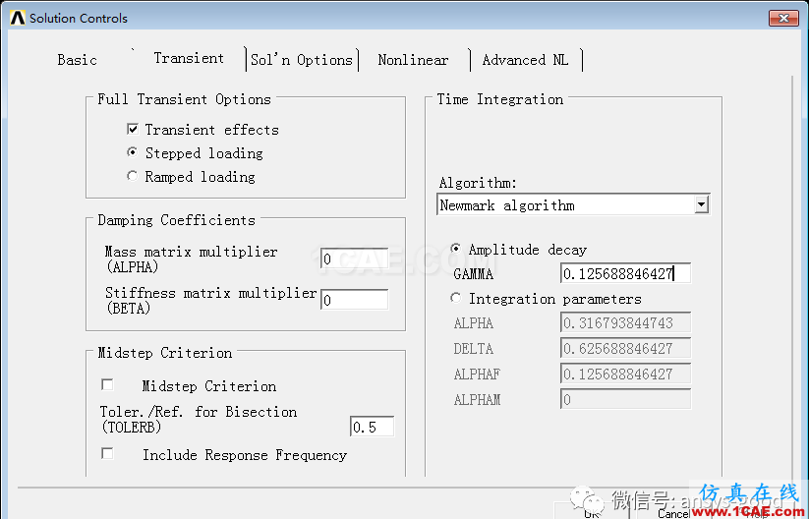Click the Algorithm: label
The height and width of the screenshot is (519, 809).
pyautogui.click(x=478, y=183)
